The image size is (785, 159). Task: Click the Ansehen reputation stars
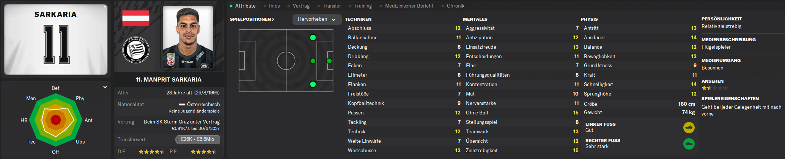pyautogui.click(x=714, y=88)
